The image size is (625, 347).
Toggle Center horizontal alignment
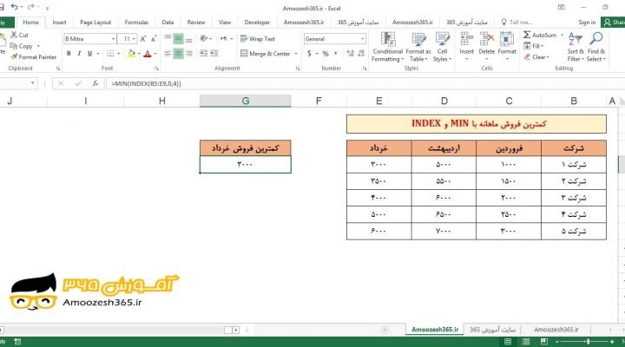click(178, 54)
